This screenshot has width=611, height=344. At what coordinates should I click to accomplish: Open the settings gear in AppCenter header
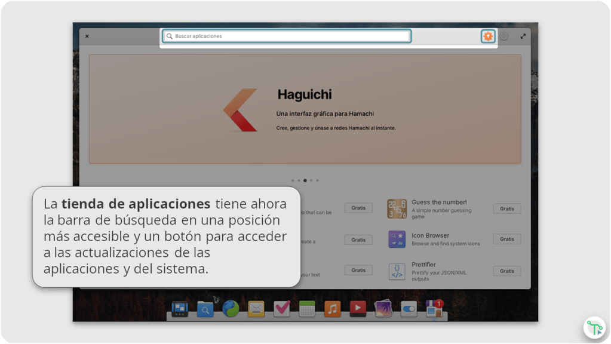point(504,36)
